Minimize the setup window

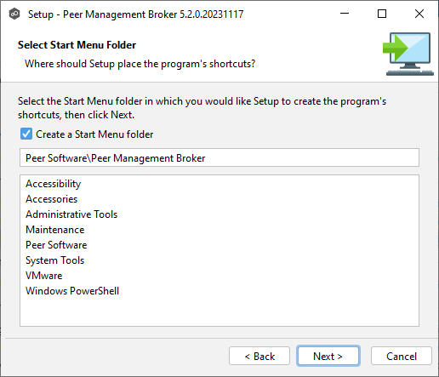click(x=345, y=14)
